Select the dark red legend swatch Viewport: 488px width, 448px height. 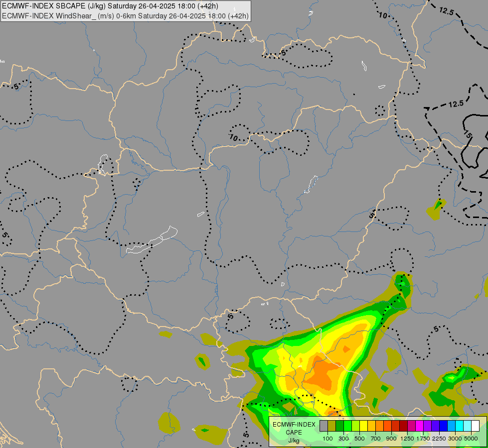[403, 426]
